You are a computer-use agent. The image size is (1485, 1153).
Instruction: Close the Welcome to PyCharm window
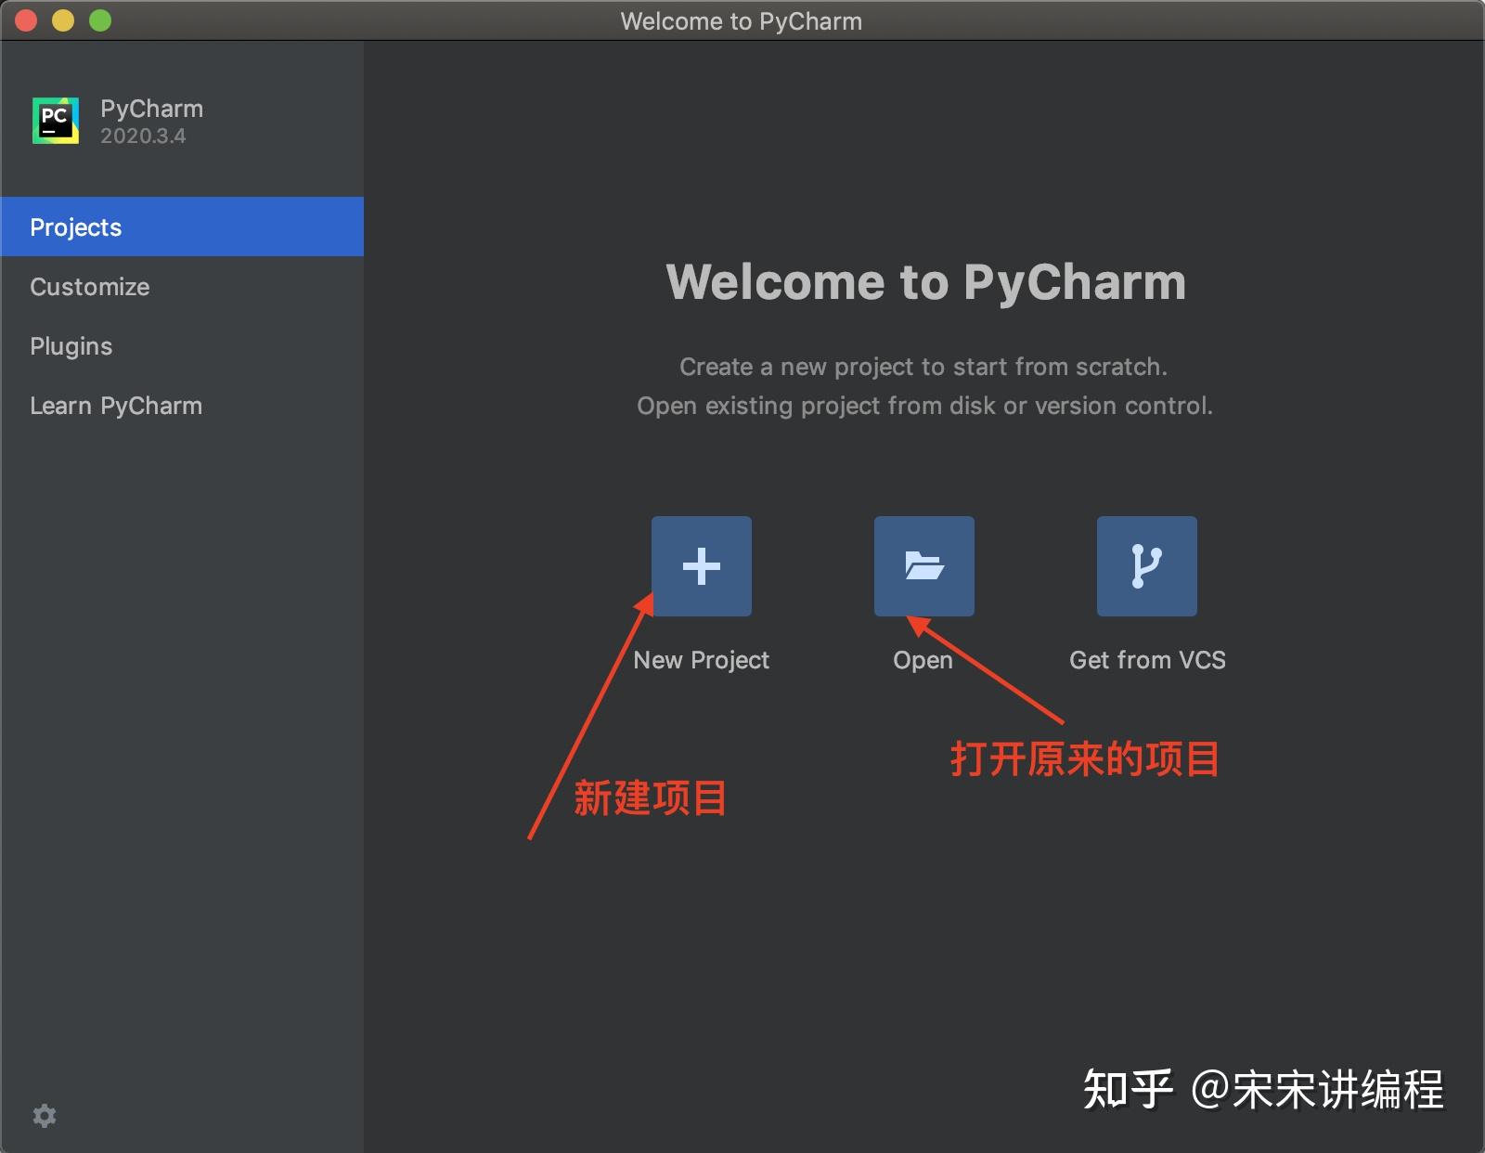click(x=26, y=20)
